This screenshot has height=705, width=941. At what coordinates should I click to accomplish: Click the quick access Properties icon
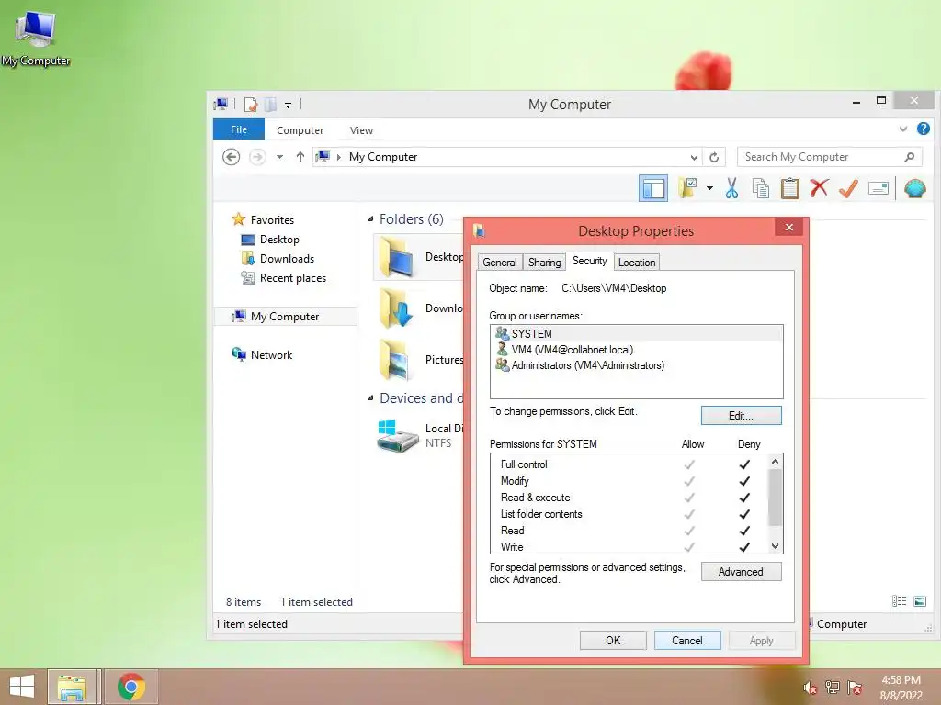251,105
